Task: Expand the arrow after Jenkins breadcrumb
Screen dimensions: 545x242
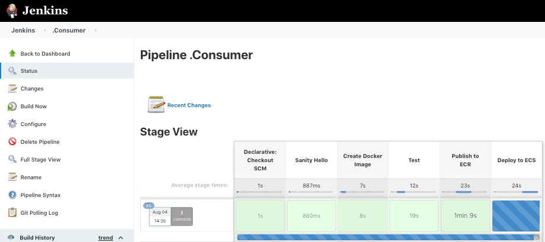Action: (x=45, y=30)
